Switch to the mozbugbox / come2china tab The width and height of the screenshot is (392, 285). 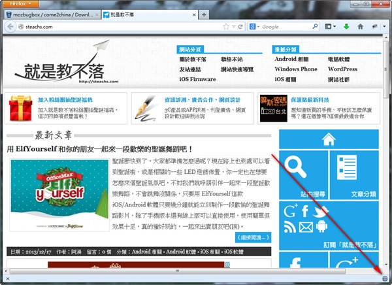pos(52,14)
